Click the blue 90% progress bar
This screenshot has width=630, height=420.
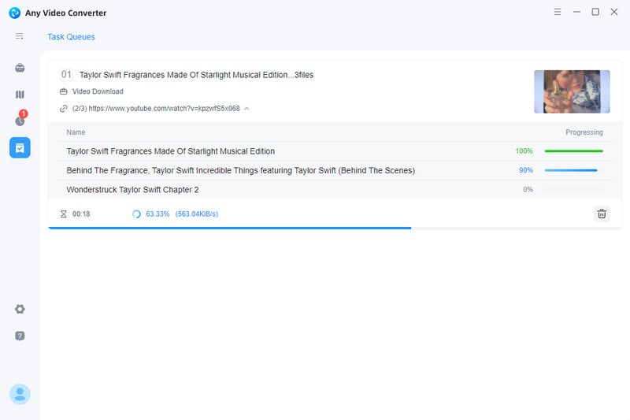[x=570, y=170]
